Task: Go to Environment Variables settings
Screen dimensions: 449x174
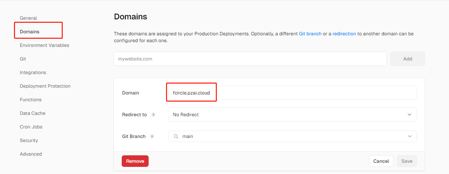Action: 44,45
